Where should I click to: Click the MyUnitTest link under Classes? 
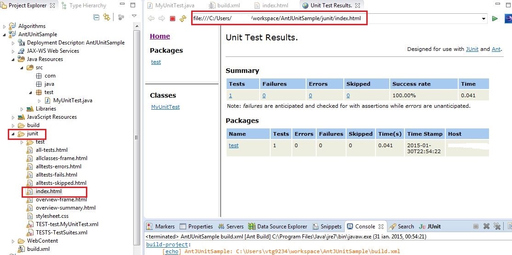point(165,107)
